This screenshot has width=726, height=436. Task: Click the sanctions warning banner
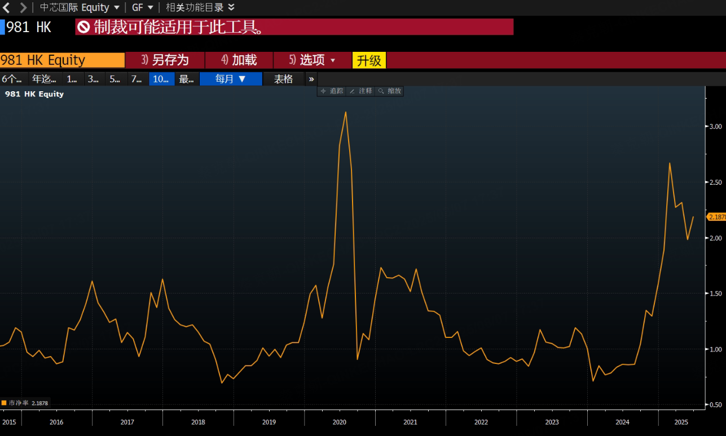(294, 27)
